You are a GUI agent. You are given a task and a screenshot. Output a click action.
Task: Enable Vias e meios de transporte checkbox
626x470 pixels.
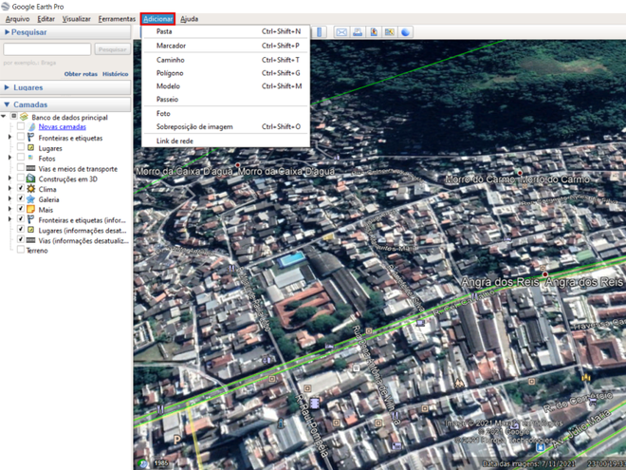tap(21, 167)
